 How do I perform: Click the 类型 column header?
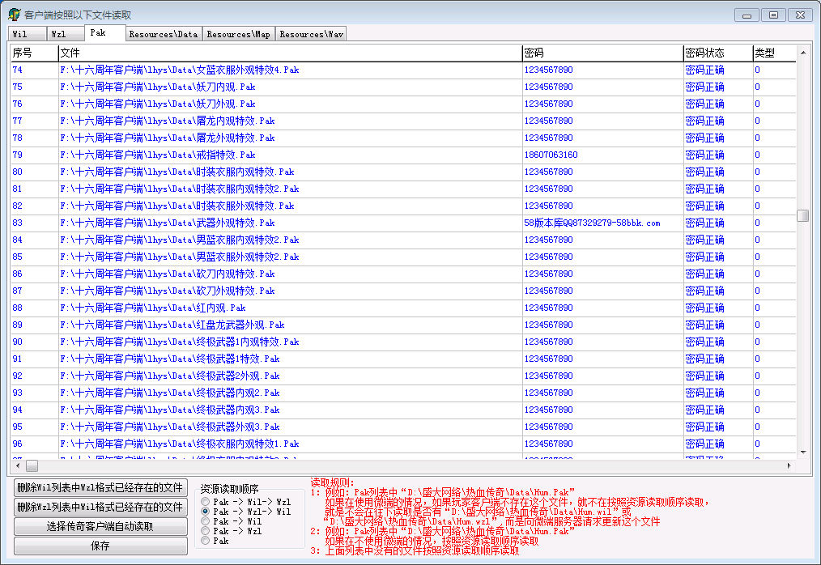[x=774, y=53]
